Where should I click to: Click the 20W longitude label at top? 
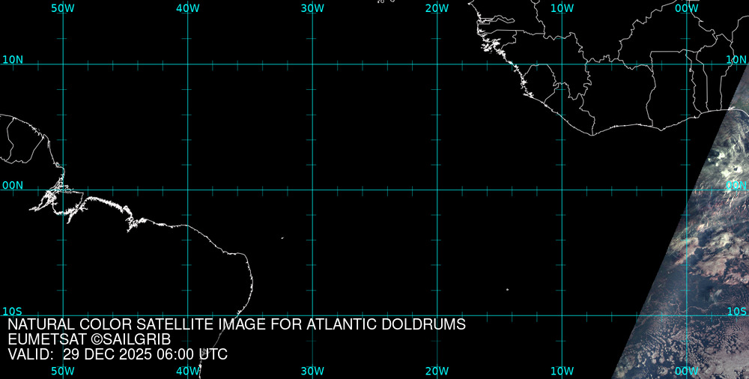coord(437,7)
